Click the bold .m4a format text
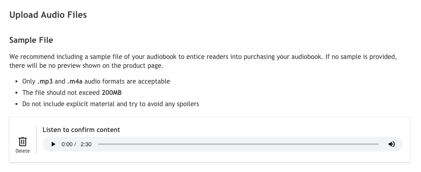The width and height of the screenshot is (421, 172). [x=75, y=81]
